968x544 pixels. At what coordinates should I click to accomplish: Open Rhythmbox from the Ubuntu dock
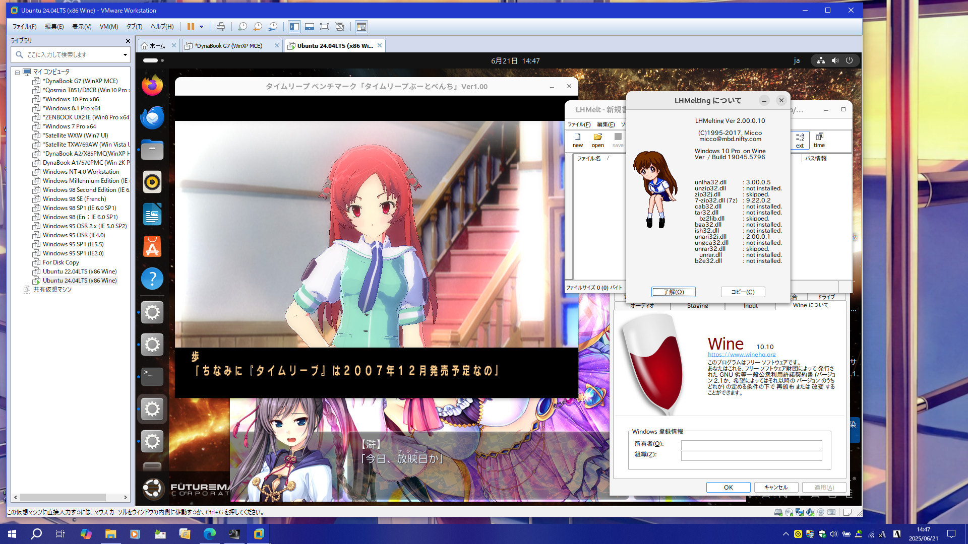pyautogui.click(x=152, y=182)
